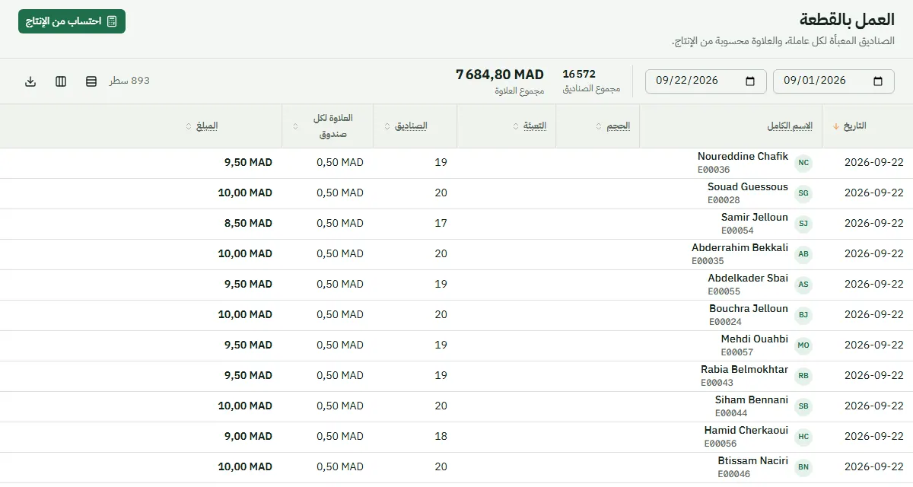The width and height of the screenshot is (913, 487).
Task: Click box count 18 in Hamid Cherkaoui row
Action: [441, 437]
